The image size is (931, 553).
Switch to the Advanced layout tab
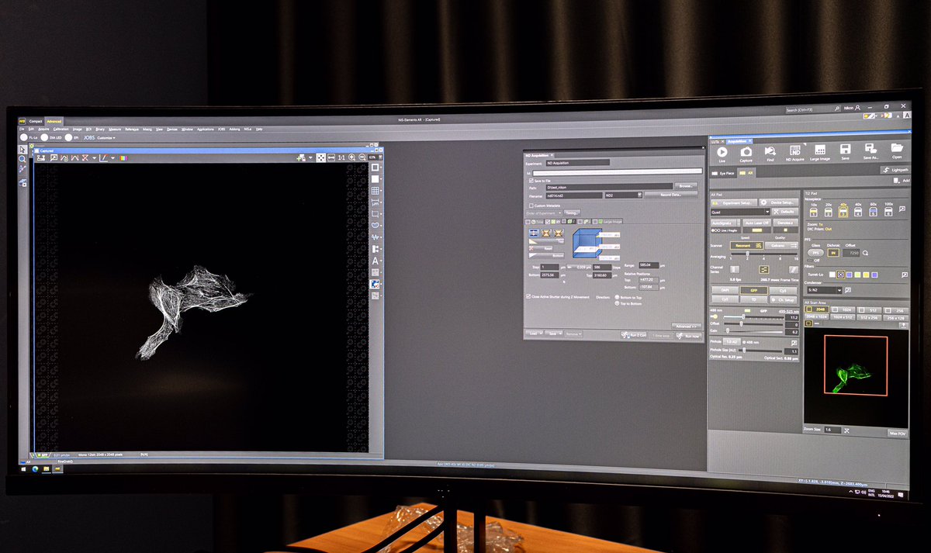click(54, 121)
